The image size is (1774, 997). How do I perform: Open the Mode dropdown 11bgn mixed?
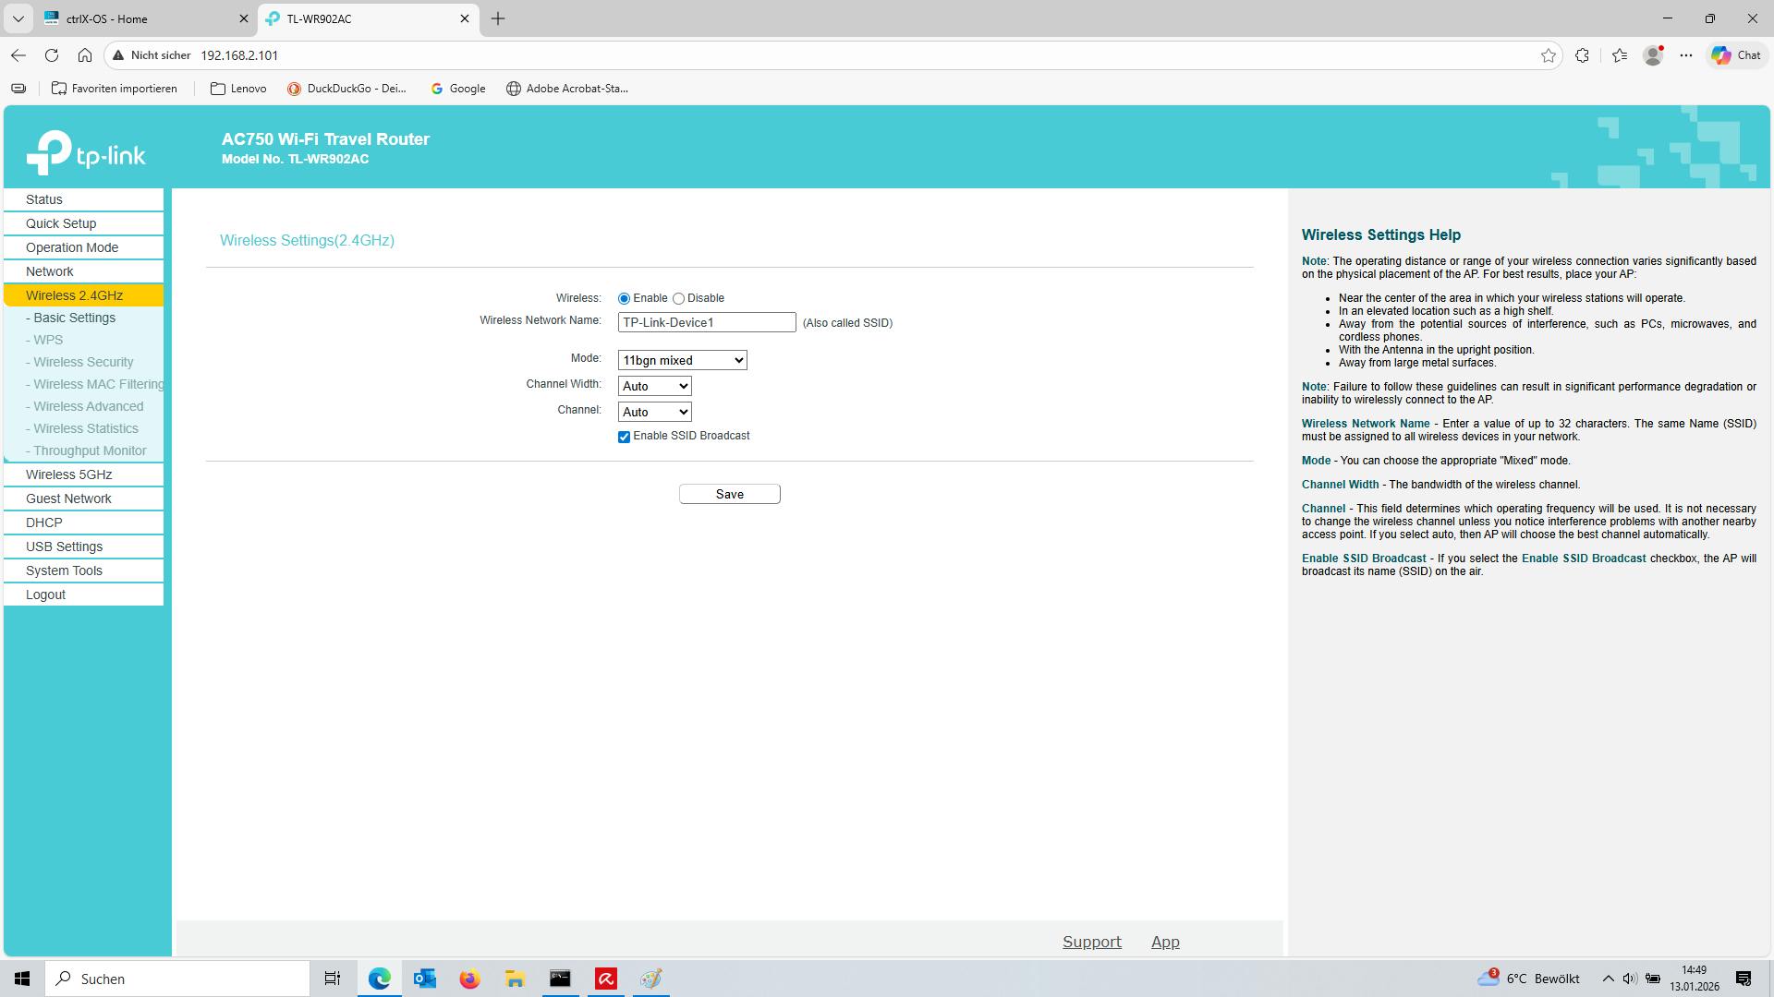[682, 360]
